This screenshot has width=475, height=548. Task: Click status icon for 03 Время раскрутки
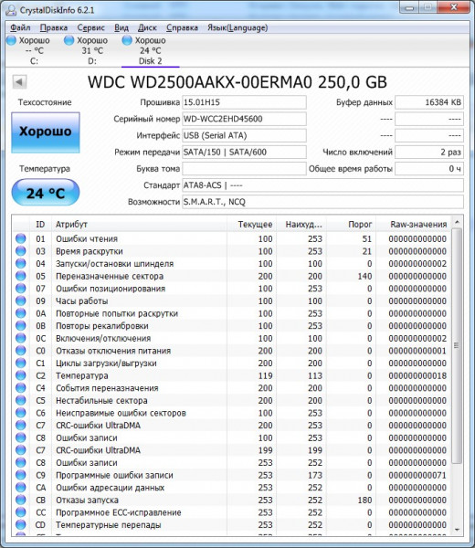(21, 251)
